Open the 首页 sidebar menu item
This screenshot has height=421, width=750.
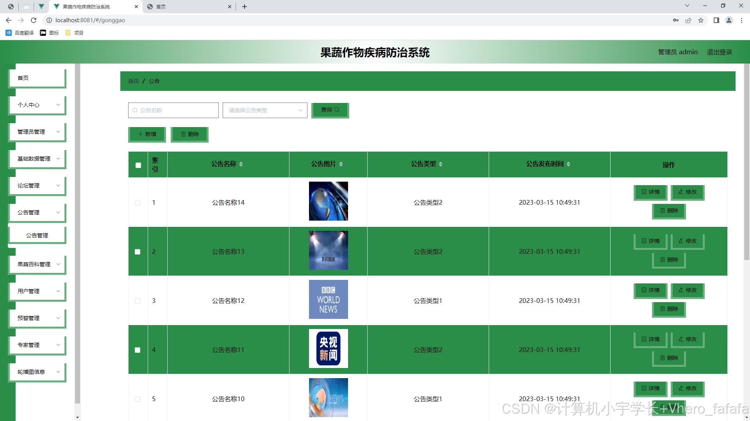pyautogui.click(x=37, y=78)
